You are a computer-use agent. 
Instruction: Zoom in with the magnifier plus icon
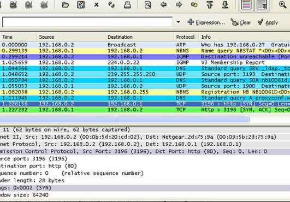[282, 4]
